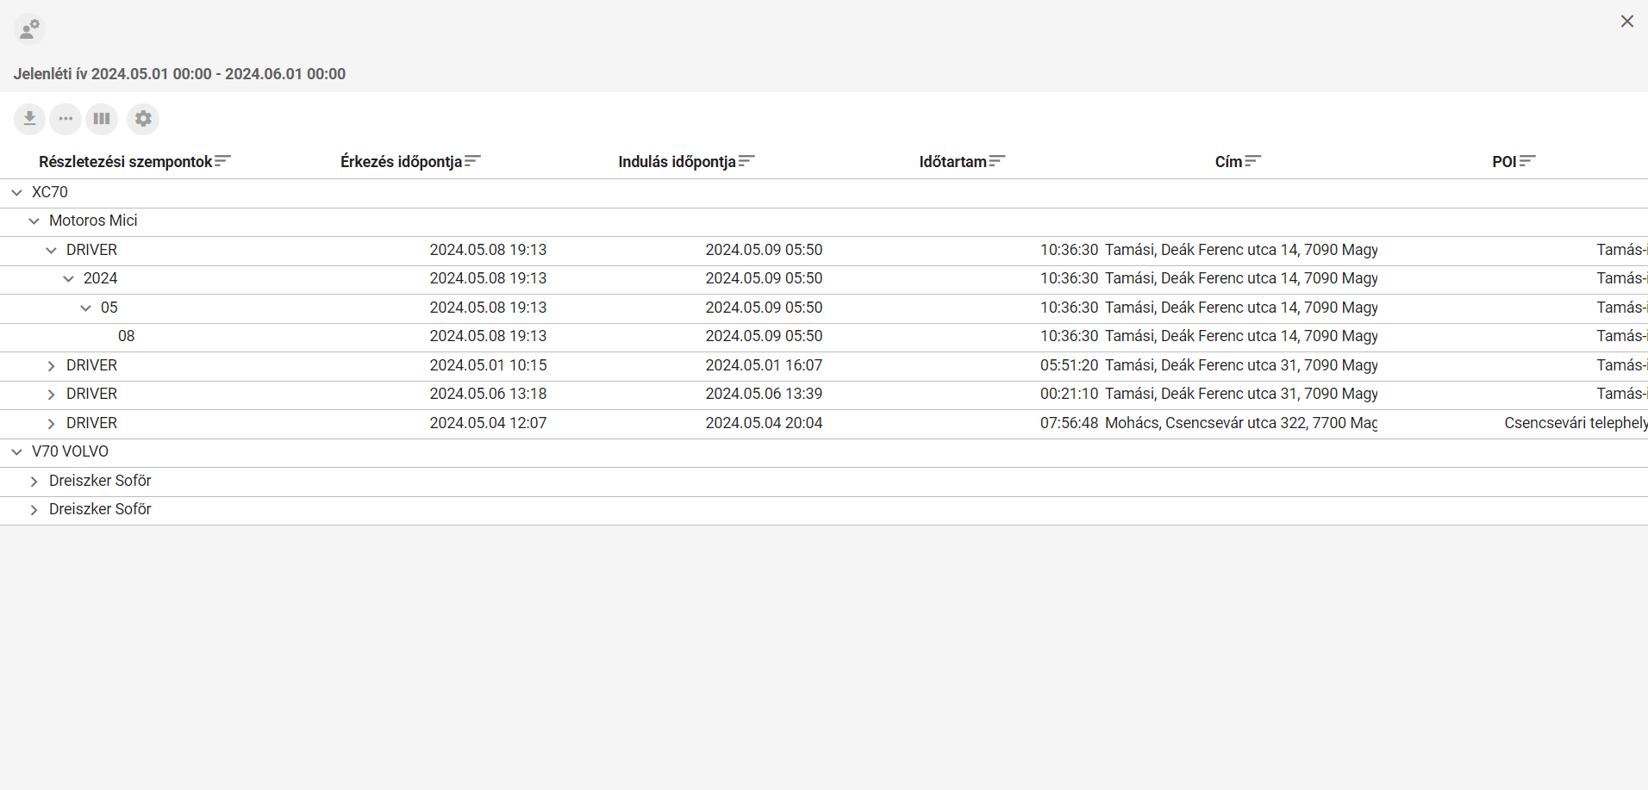Image resolution: width=1648 pixels, height=790 pixels.
Task: Expand the DRIVER row arriving 2024.05.01 10:15
Action: (x=52, y=366)
